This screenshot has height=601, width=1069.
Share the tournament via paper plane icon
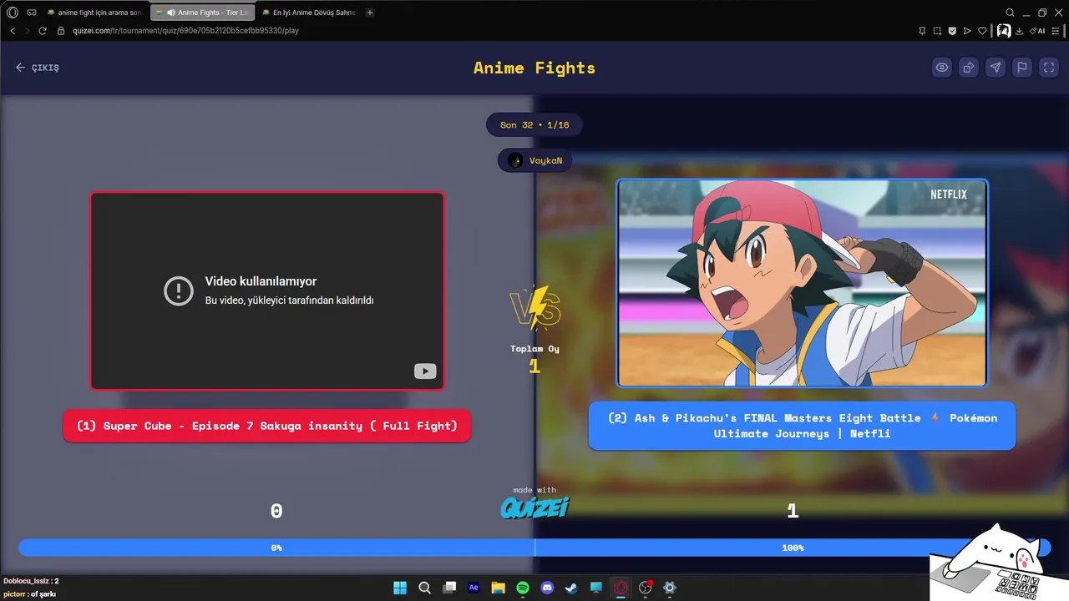(x=996, y=68)
